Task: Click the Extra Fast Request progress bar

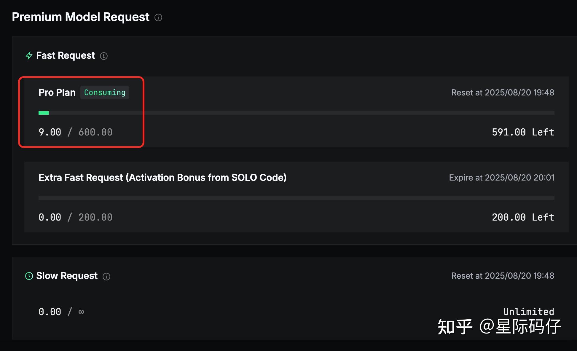Action: (296, 198)
